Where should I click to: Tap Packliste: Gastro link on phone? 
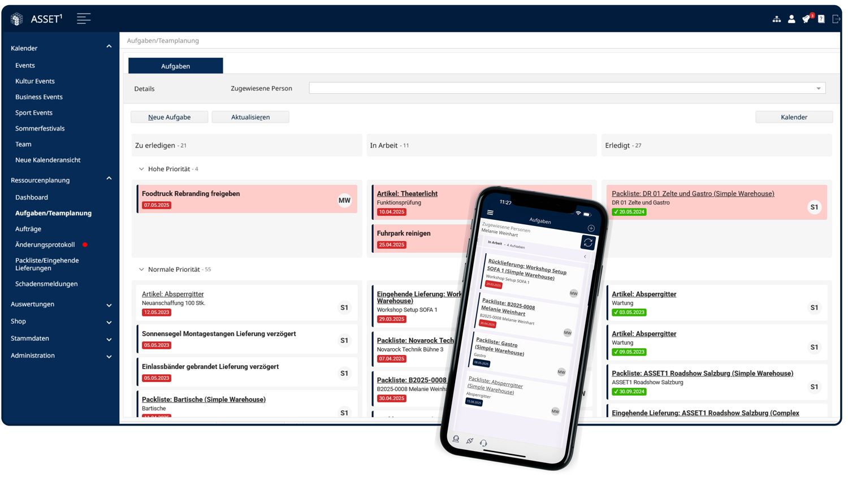(x=501, y=347)
